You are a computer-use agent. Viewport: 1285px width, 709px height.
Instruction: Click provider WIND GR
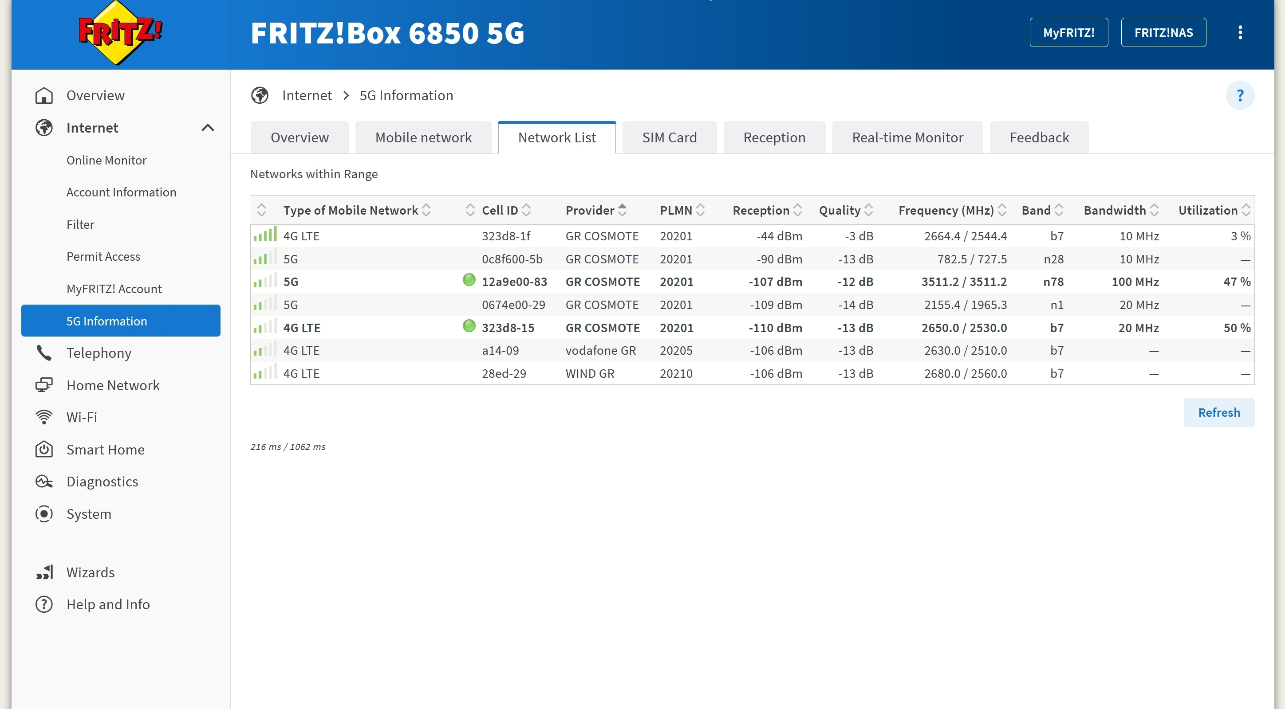coord(590,373)
